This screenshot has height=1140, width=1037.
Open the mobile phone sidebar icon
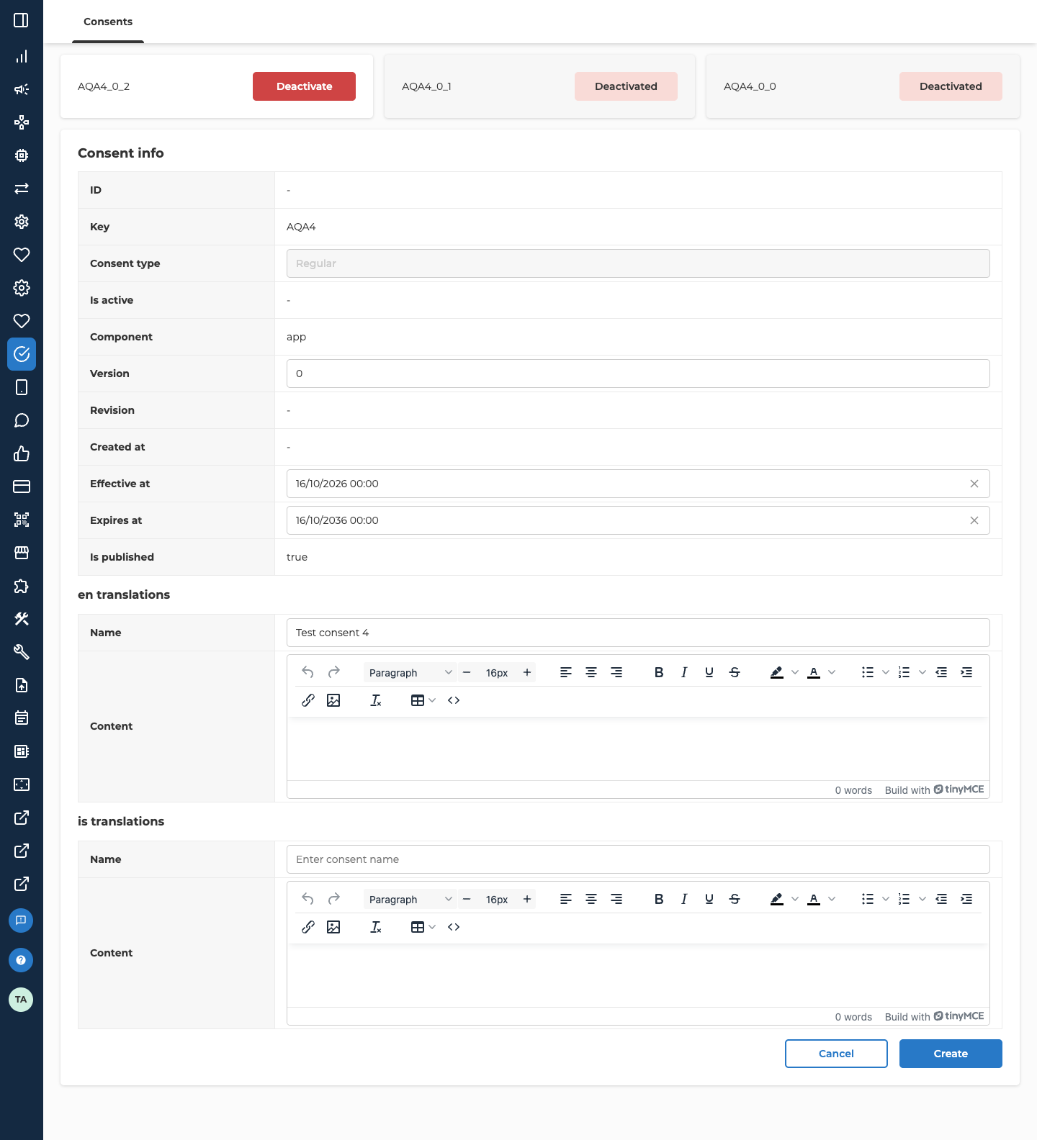pyautogui.click(x=22, y=387)
